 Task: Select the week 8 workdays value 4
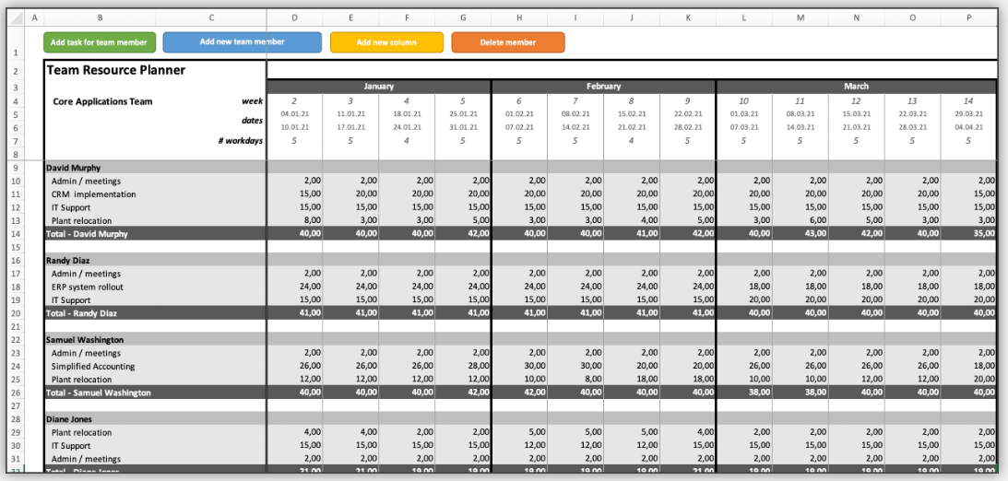[632, 141]
